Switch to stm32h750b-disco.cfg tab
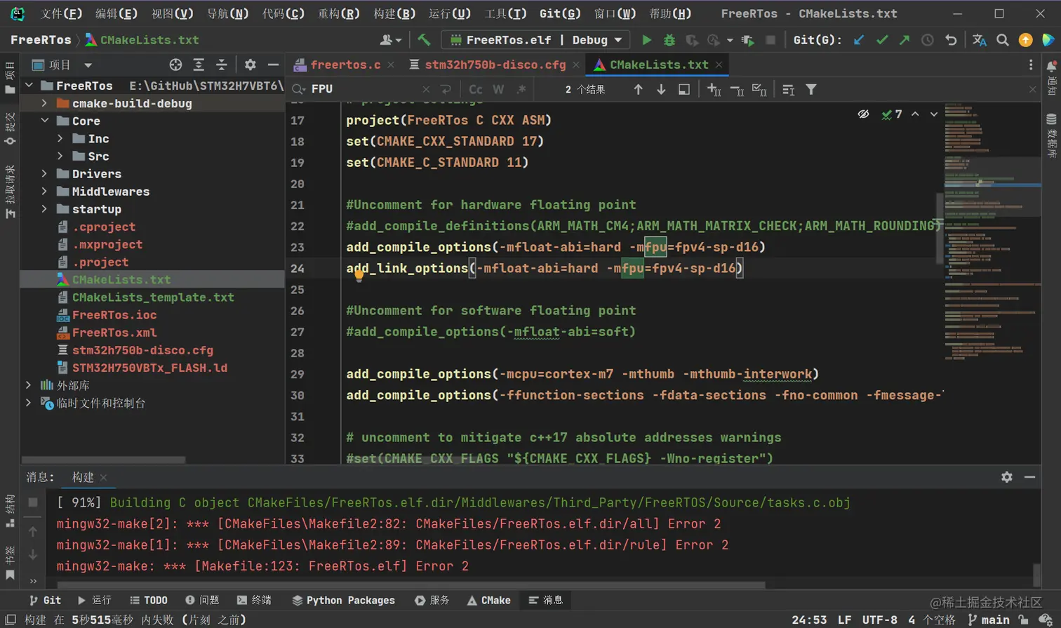The width and height of the screenshot is (1061, 628). point(495,65)
